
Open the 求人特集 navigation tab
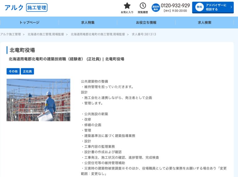pos(88,23)
